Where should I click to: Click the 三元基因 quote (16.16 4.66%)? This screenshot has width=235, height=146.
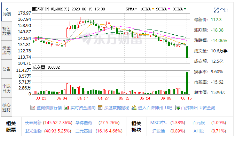tap(109, 131)
